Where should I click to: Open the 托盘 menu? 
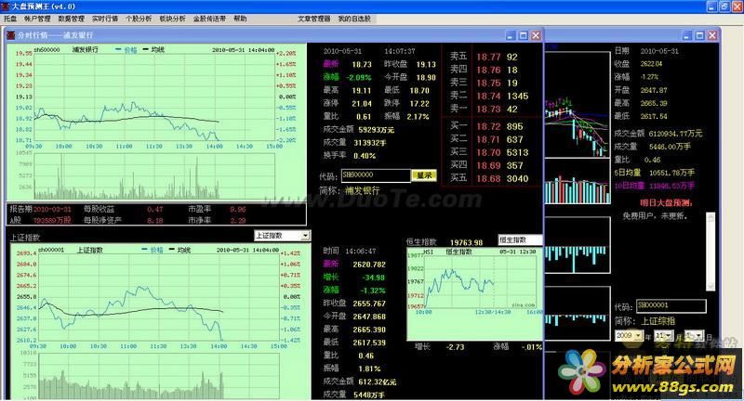point(10,19)
